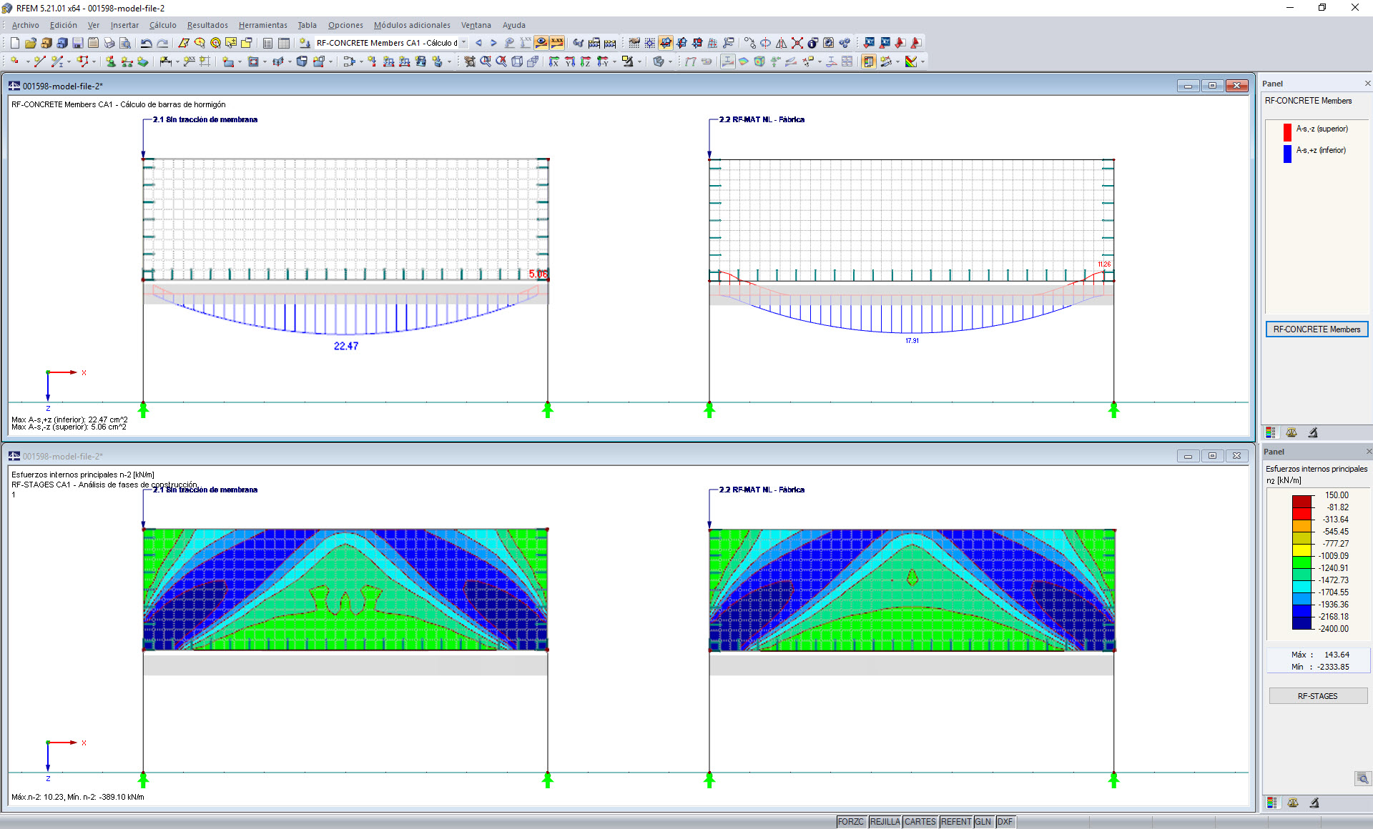Toggle the show results eye button
The height and width of the screenshot is (829, 1373).
541,43
